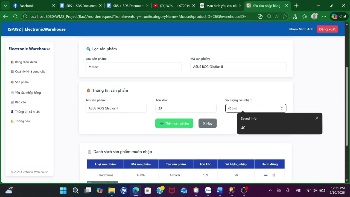Open Copilot Chat in the browser

pos(339,16)
